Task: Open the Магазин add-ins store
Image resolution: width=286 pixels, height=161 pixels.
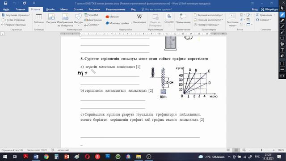Action: [112, 17]
